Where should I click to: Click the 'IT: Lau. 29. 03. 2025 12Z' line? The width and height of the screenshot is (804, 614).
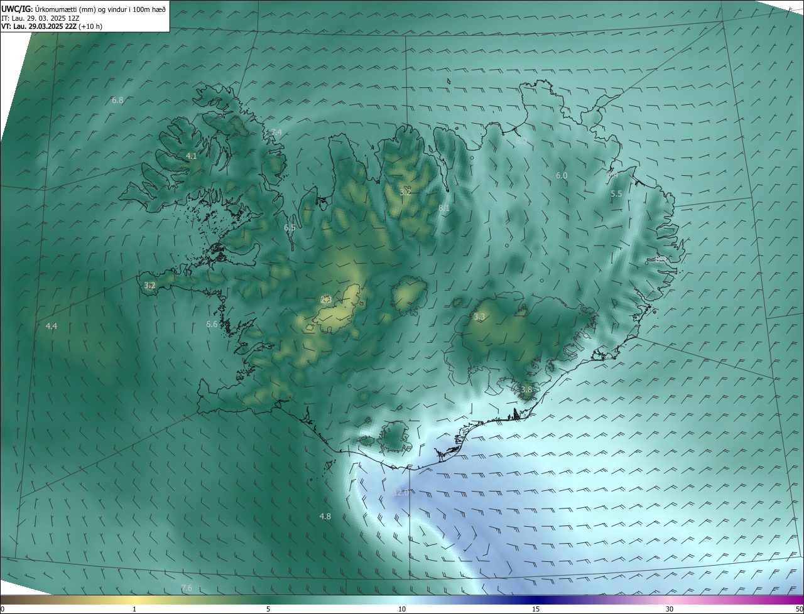point(40,18)
